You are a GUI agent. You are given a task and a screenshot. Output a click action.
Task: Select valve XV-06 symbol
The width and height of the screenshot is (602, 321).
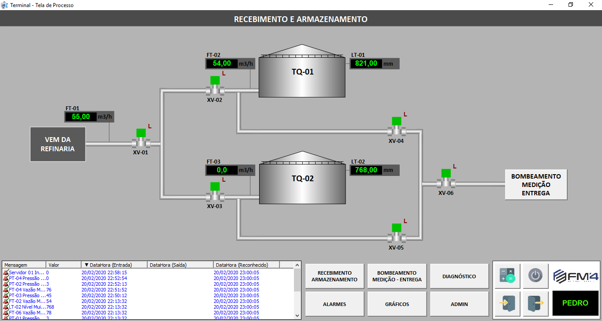pos(446,179)
